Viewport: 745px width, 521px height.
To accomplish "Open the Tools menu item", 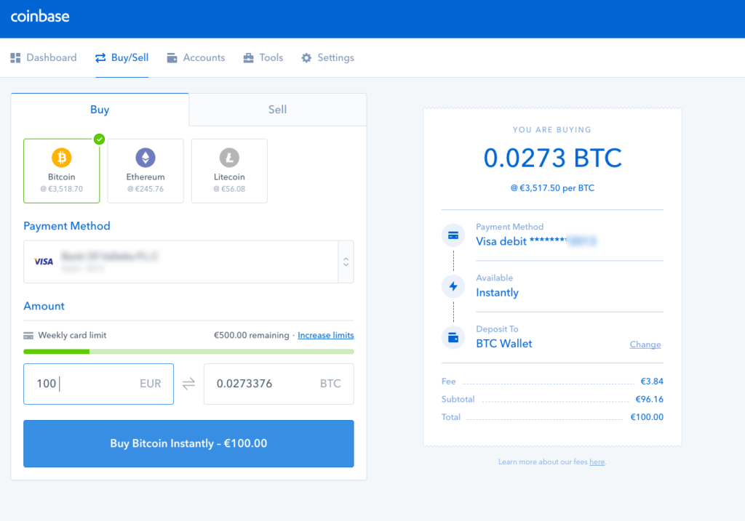I will [x=263, y=58].
